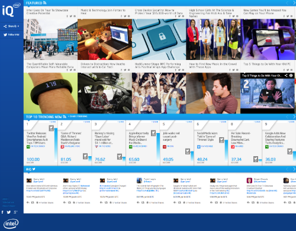This screenshot has height=231, width=296.
Task: Click +Share on trending story number 1
Action: (x=53, y=122)
